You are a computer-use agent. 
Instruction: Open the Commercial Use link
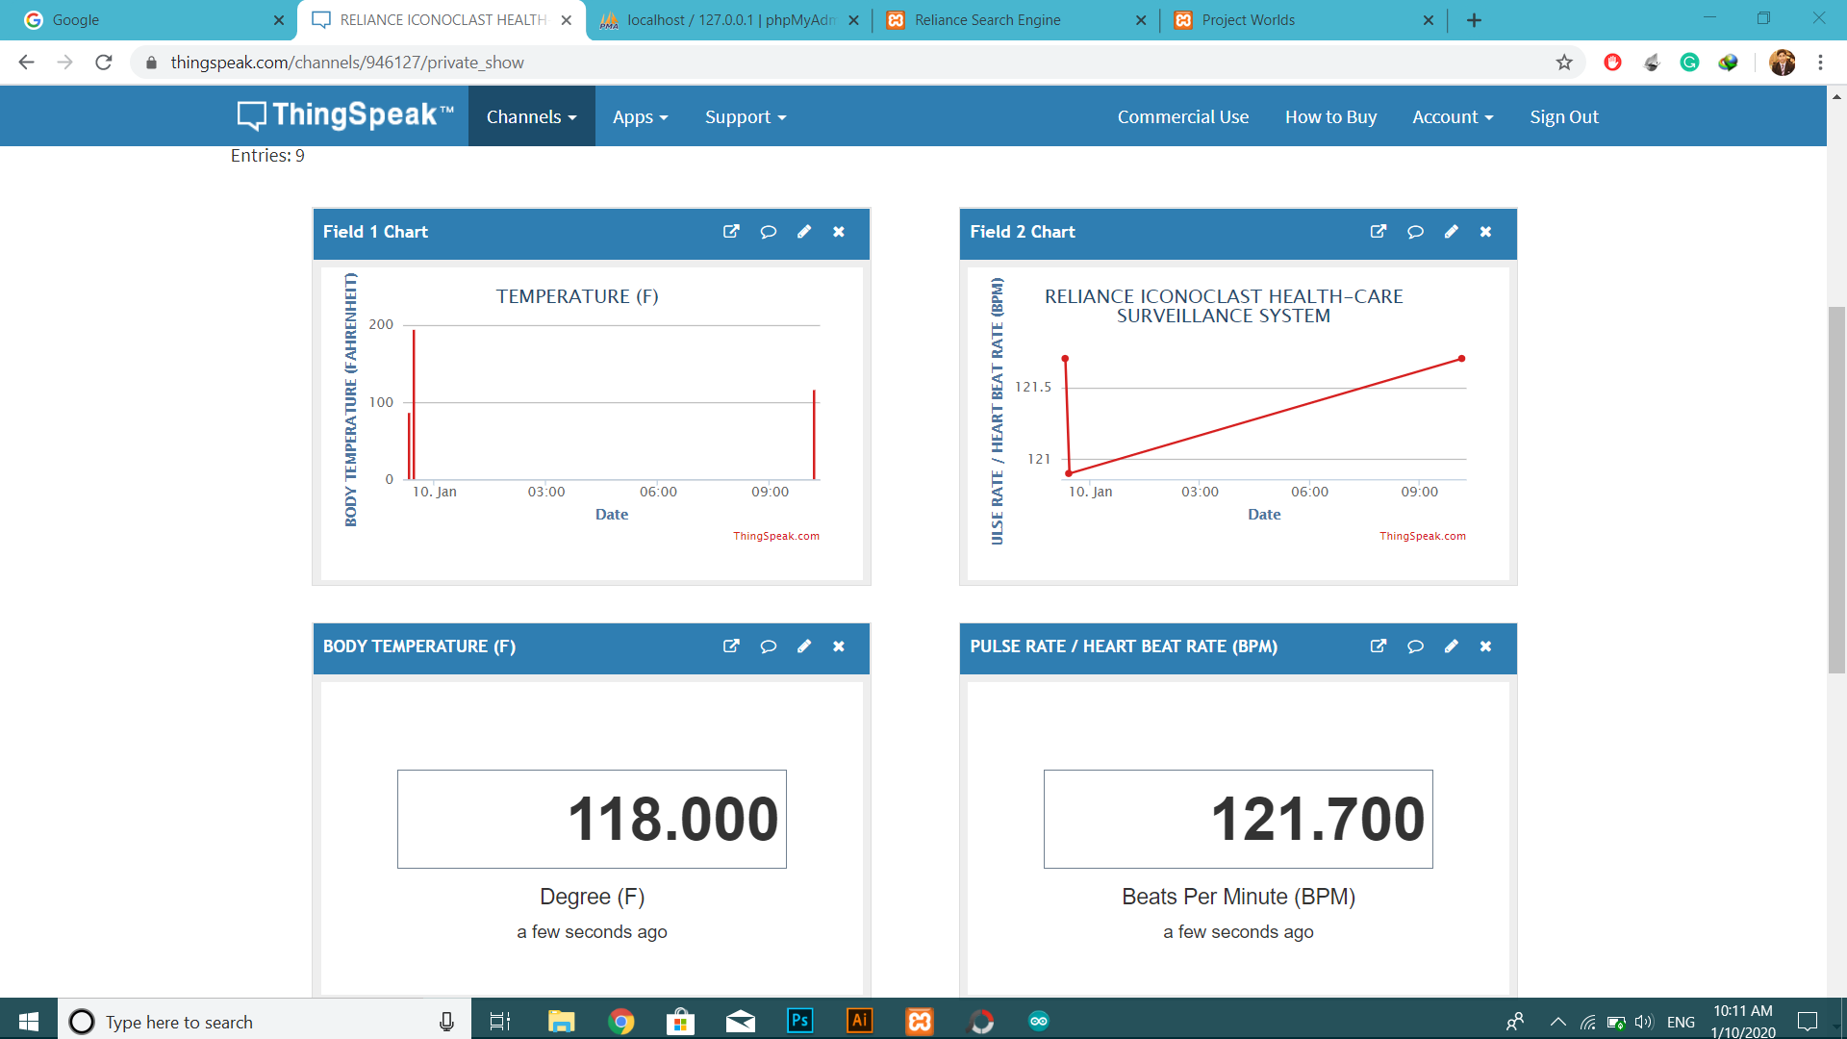1182,116
